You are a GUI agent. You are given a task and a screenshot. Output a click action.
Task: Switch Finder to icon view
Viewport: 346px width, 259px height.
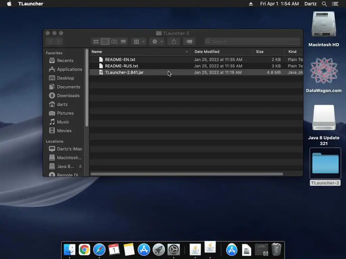(x=96, y=41)
